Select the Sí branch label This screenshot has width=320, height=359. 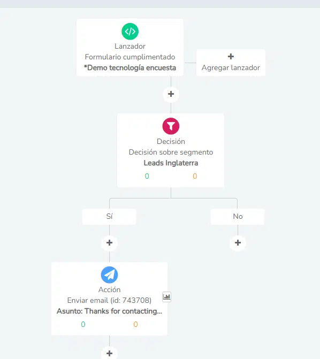tap(109, 216)
